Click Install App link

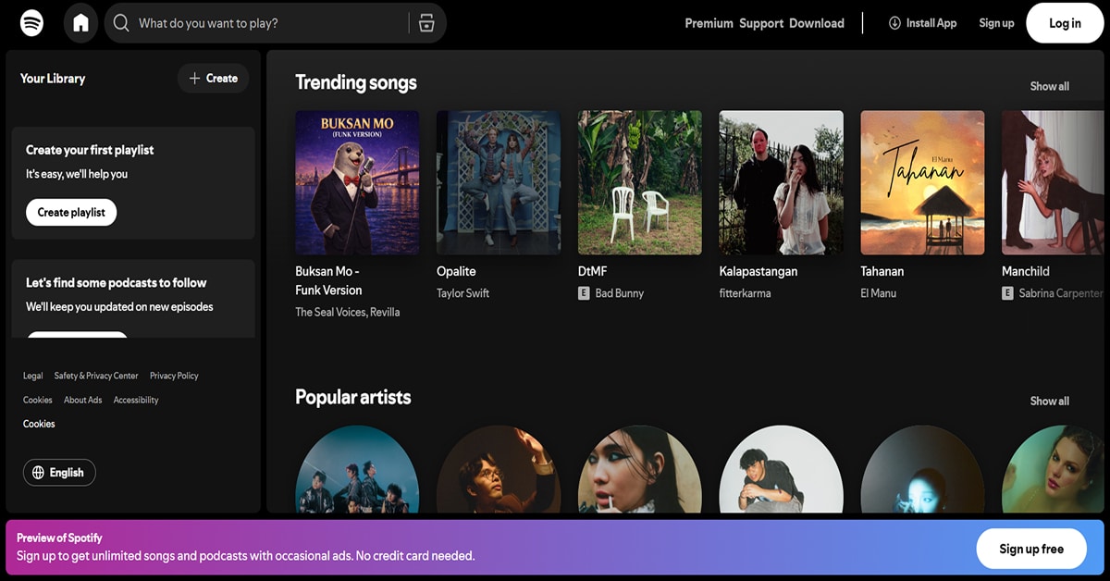pos(922,23)
